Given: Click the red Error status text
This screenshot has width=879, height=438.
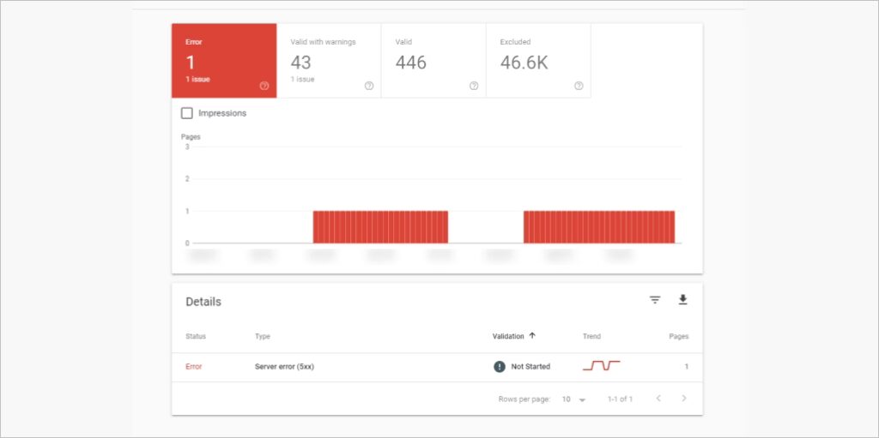Looking at the screenshot, I should (193, 367).
